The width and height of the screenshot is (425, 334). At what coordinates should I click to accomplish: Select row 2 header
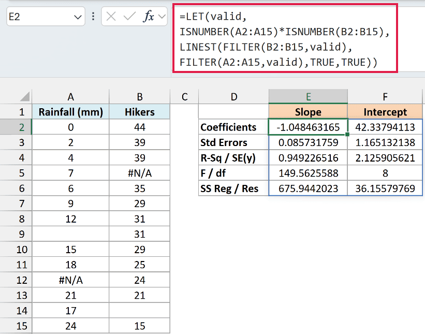click(16, 127)
